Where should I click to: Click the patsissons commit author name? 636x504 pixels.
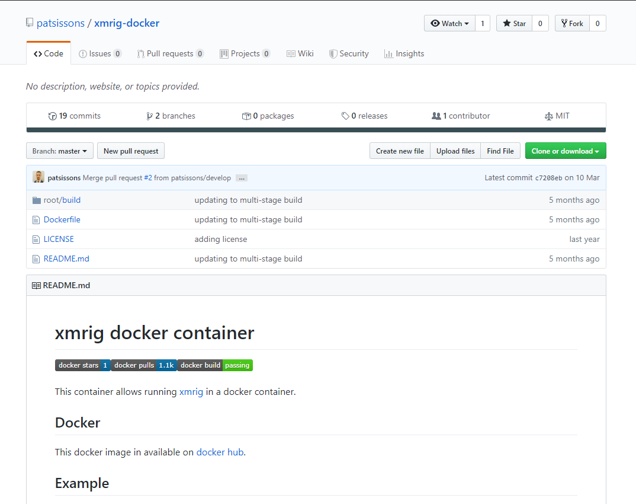(64, 178)
